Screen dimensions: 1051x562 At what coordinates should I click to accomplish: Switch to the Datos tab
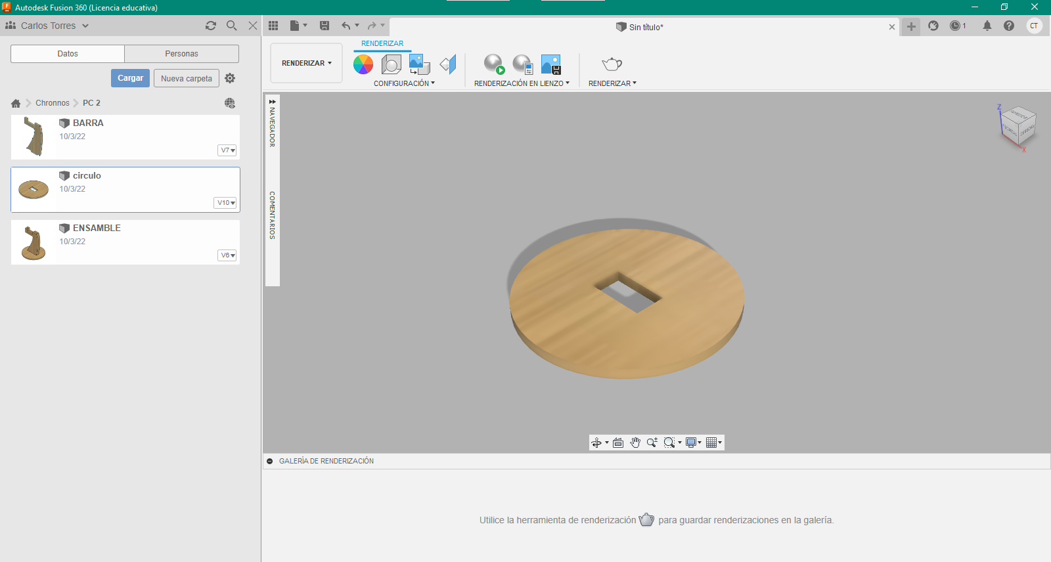(68, 54)
